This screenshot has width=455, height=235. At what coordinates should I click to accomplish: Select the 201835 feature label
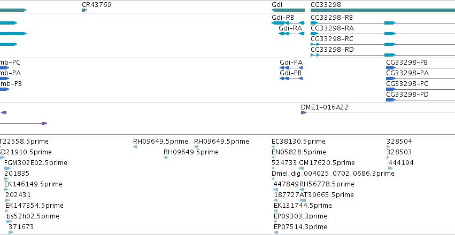(x=17, y=174)
